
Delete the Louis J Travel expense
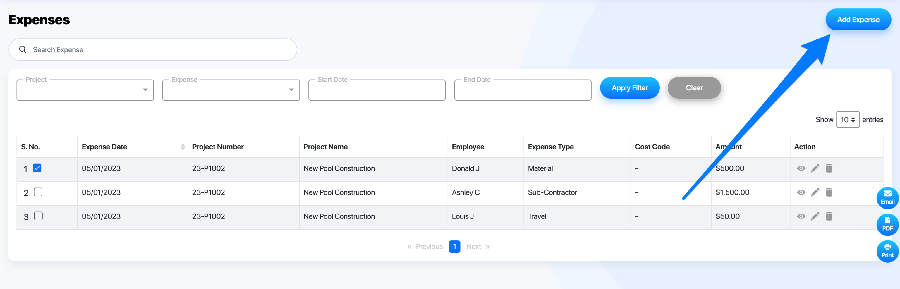click(x=829, y=216)
